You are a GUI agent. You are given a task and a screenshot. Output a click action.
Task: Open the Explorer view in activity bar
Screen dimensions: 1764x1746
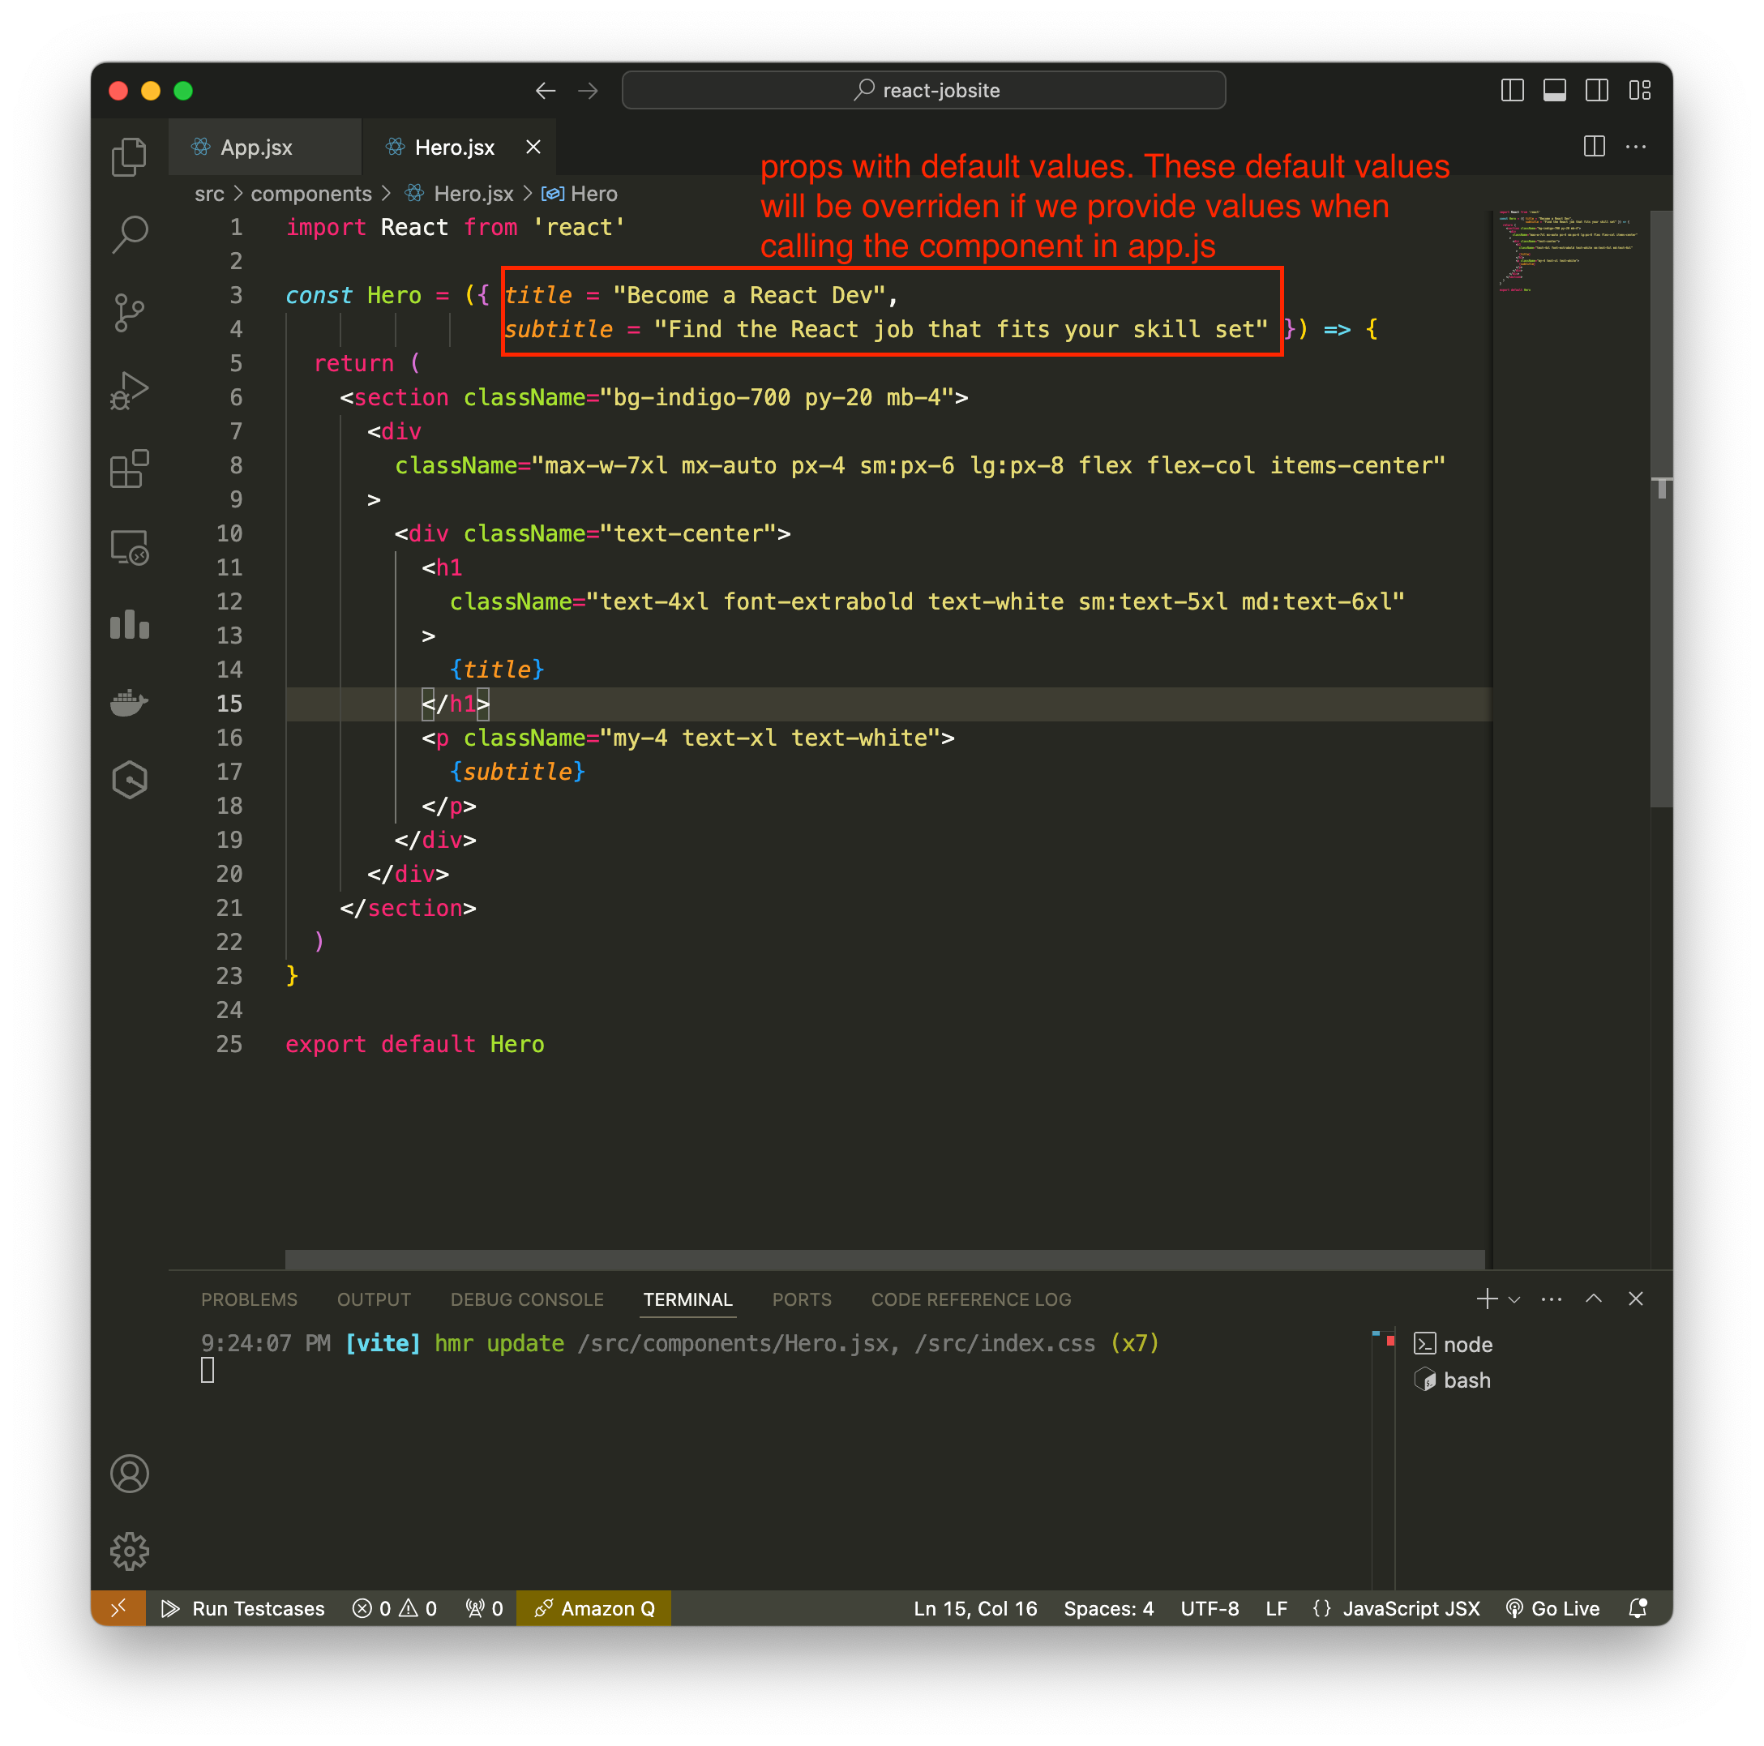coord(129,156)
